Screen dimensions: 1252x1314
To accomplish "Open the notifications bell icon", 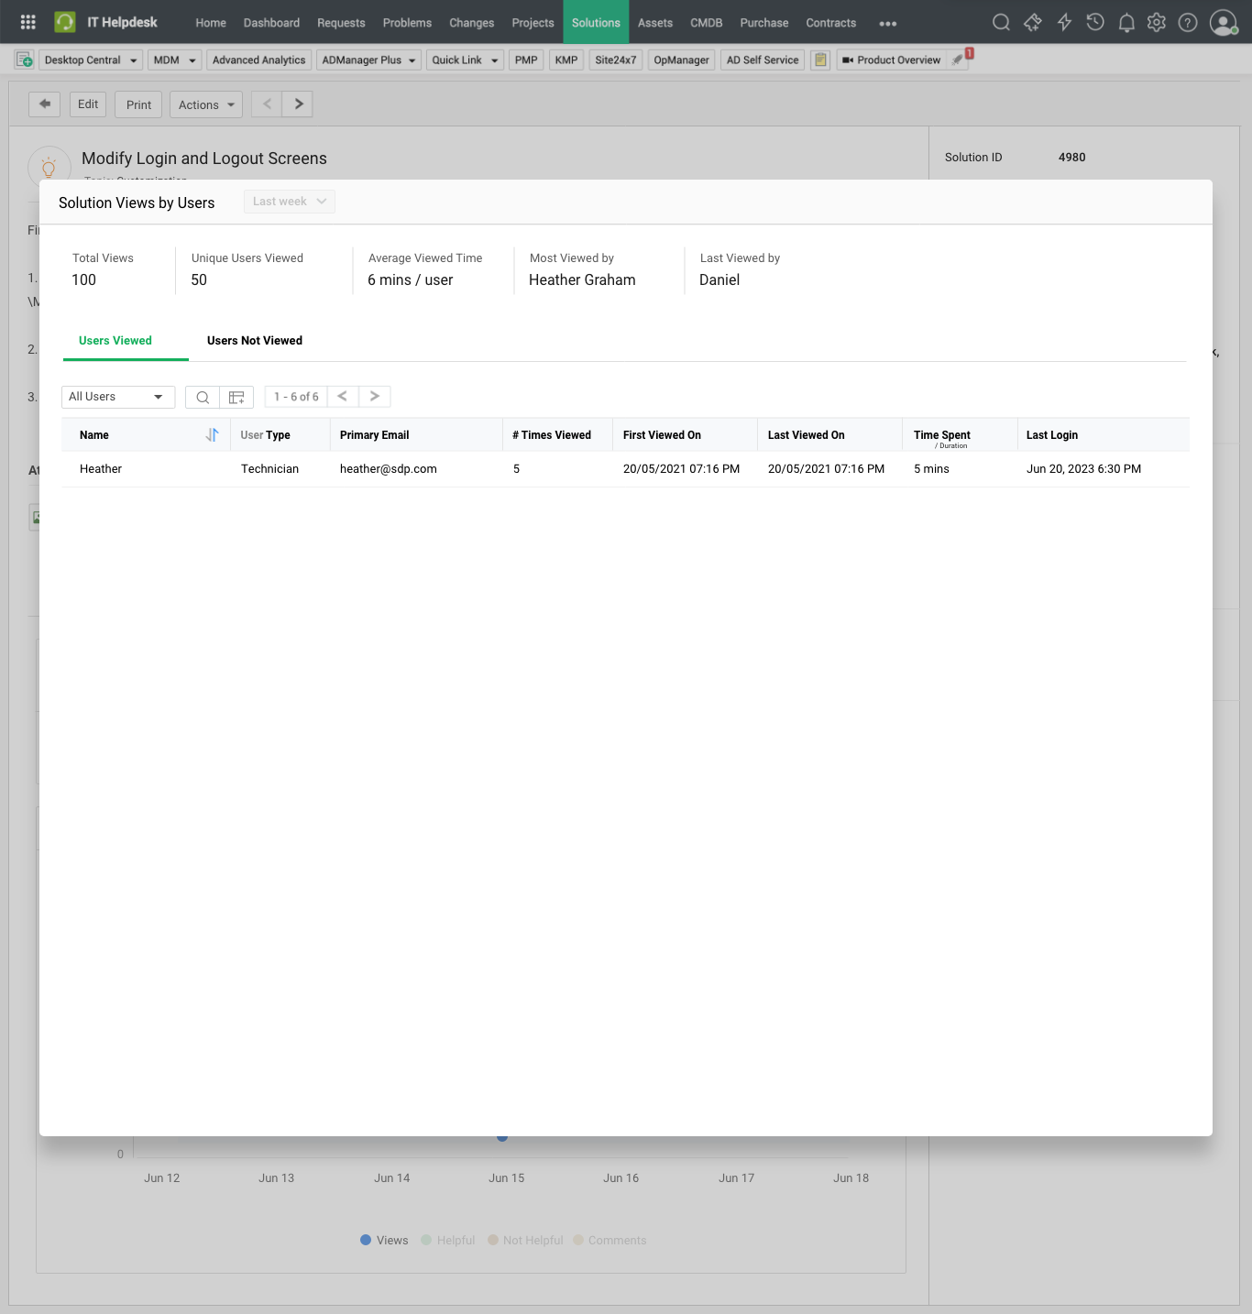I will coord(1126,22).
